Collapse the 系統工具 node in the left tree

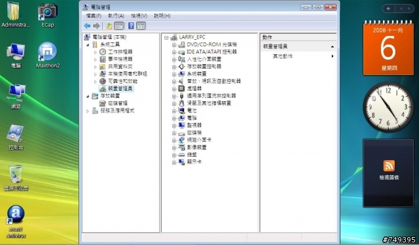88,45
